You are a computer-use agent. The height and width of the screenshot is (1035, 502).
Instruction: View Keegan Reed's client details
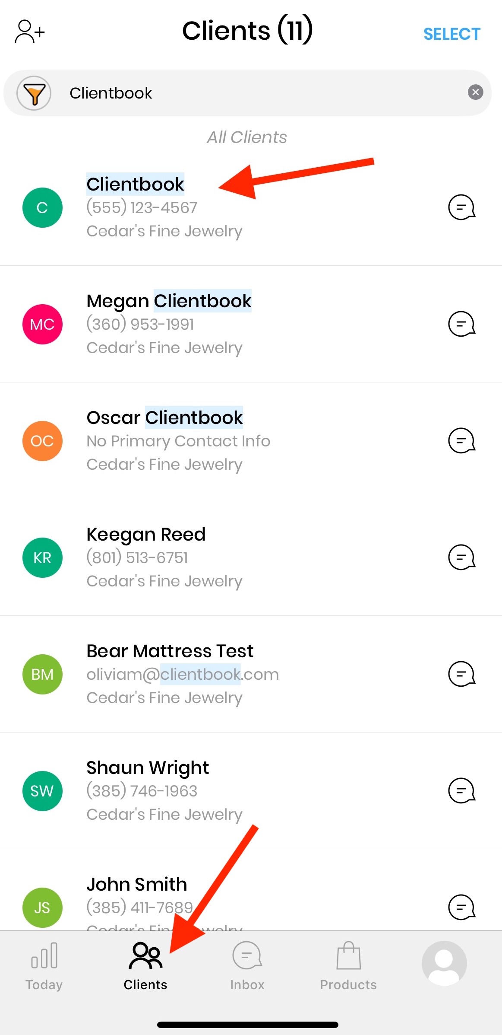click(x=146, y=535)
